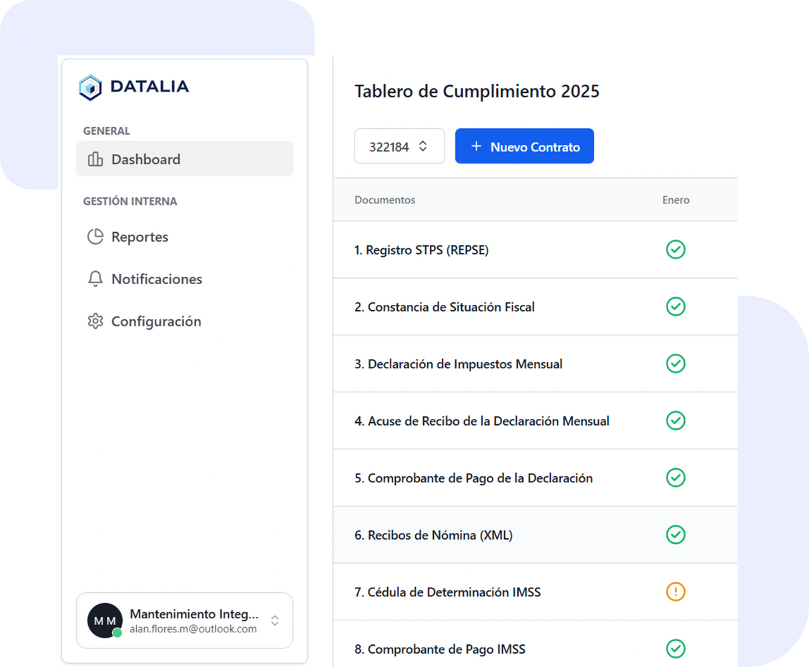Click the green check for Constancia de Situación Fiscal
Screen dimensions: 809x667
676,306
